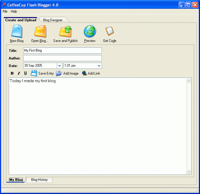This screenshot has height=194, width=200.
Task: Switch to the Blog Designer tab
Action: pos(53,20)
